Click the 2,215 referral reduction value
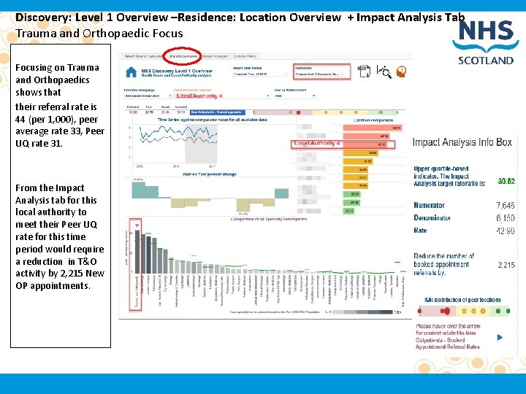526x394 pixels. click(x=506, y=265)
